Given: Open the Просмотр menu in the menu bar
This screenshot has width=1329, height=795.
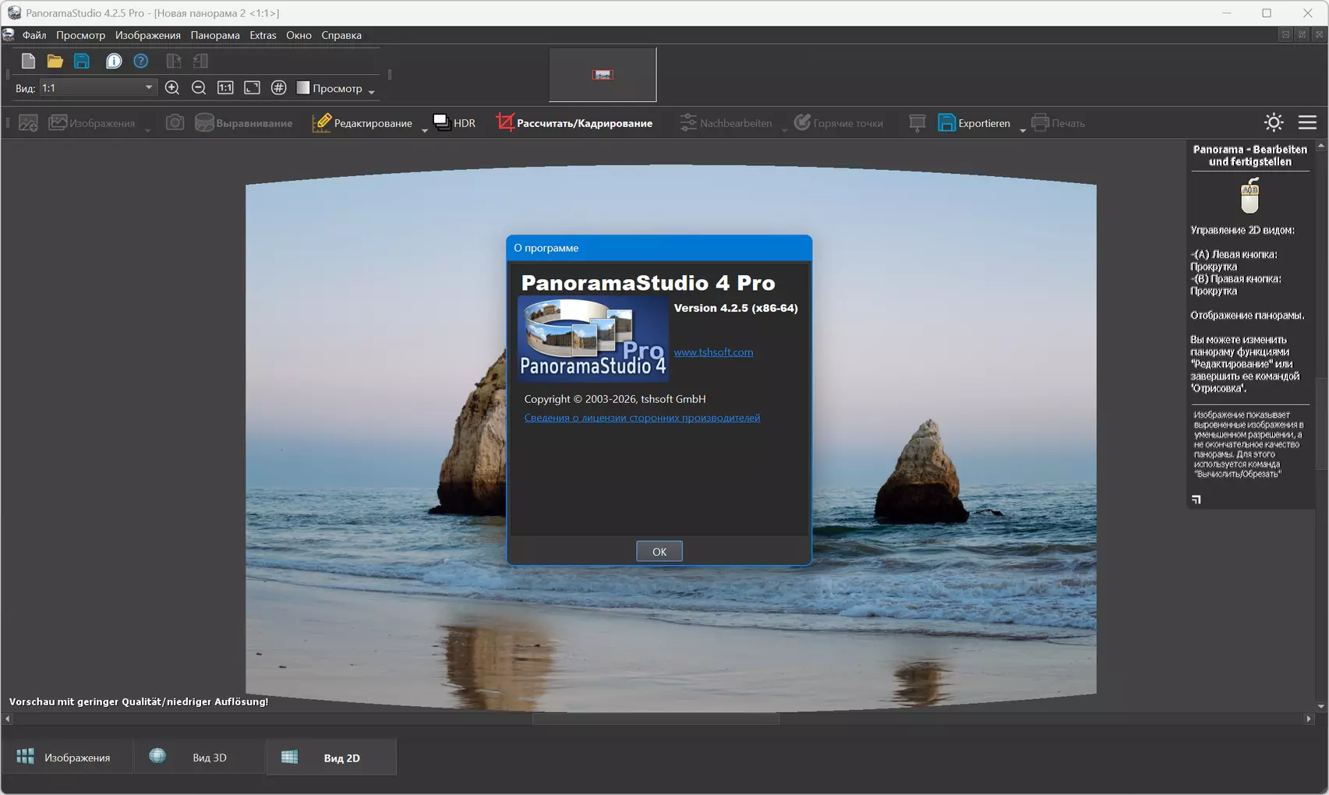Looking at the screenshot, I should coord(80,35).
